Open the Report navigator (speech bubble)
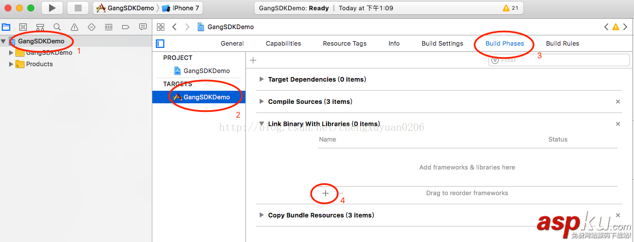 point(143,27)
